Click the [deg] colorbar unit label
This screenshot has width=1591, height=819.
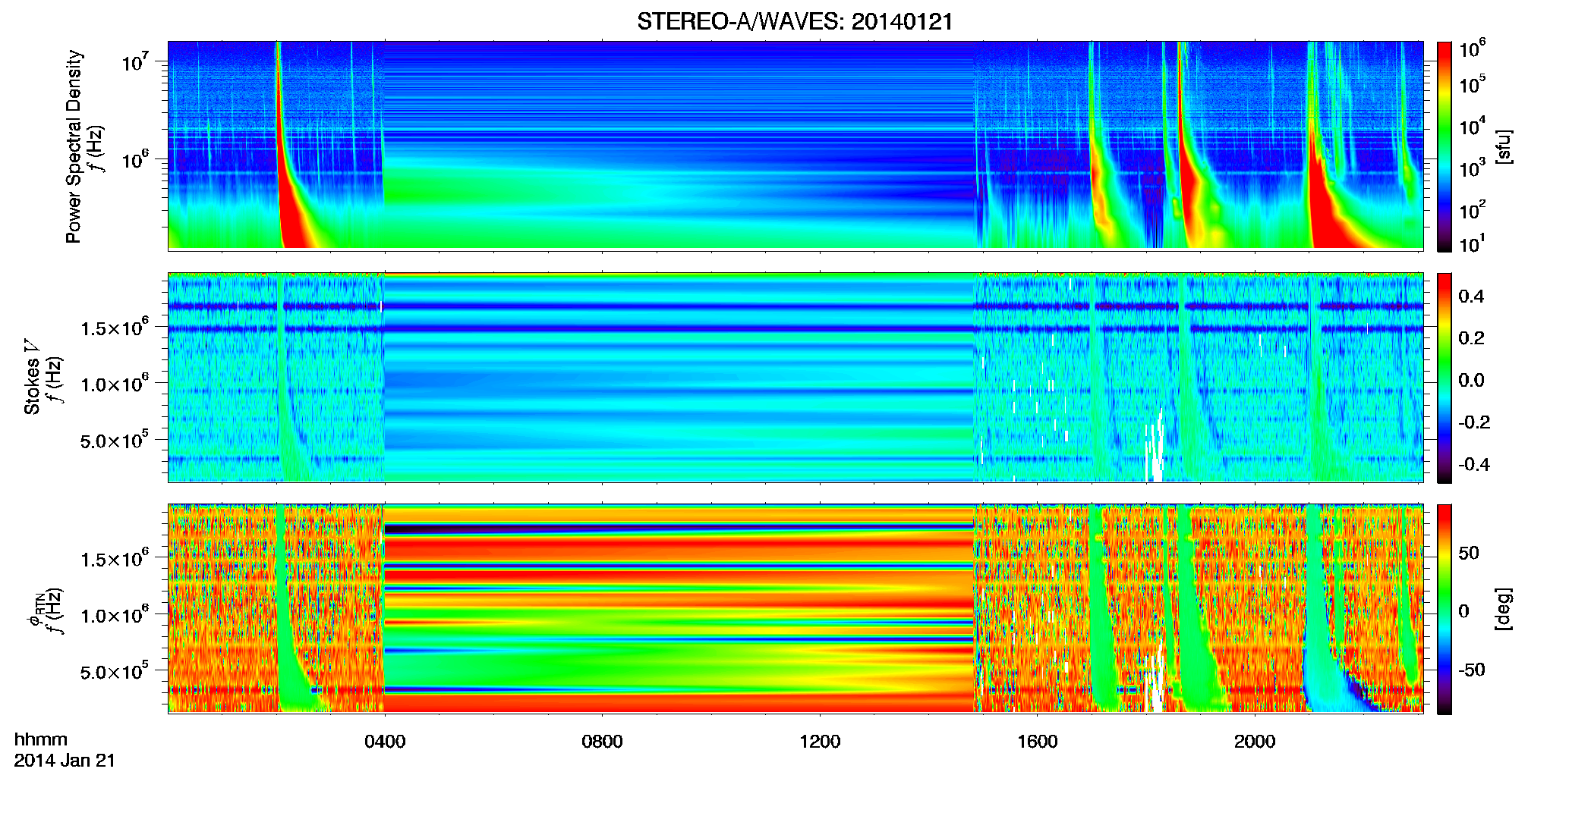pos(1504,609)
